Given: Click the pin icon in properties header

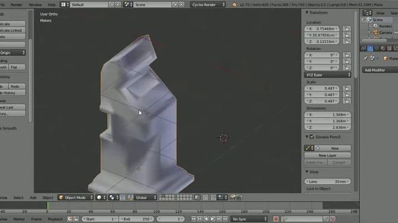Looking at the screenshot, I should click(x=366, y=58).
